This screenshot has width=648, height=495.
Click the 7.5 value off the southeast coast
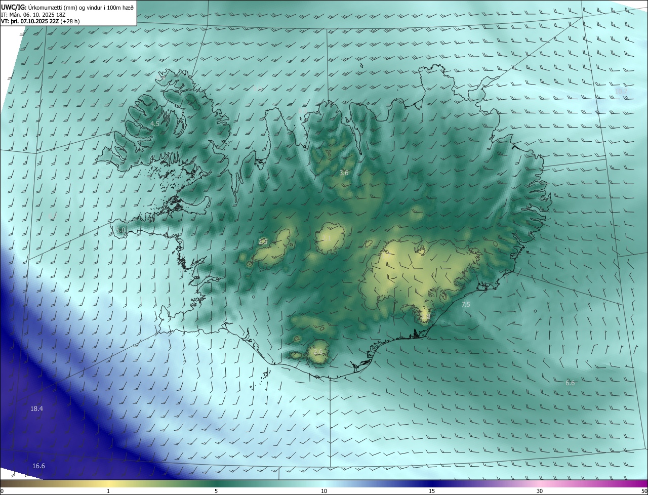click(466, 305)
